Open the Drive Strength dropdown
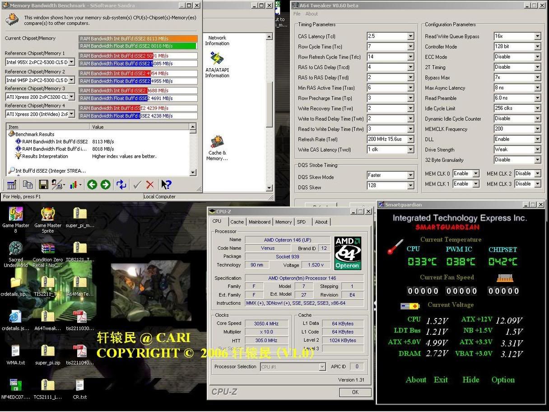Screen dimensions: 549x412 tap(537, 150)
